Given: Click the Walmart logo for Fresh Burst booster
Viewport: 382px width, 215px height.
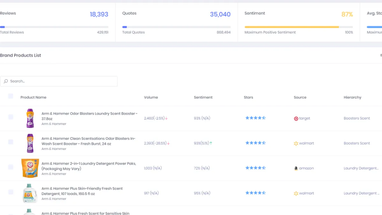Looking at the screenshot, I should click(296, 143).
